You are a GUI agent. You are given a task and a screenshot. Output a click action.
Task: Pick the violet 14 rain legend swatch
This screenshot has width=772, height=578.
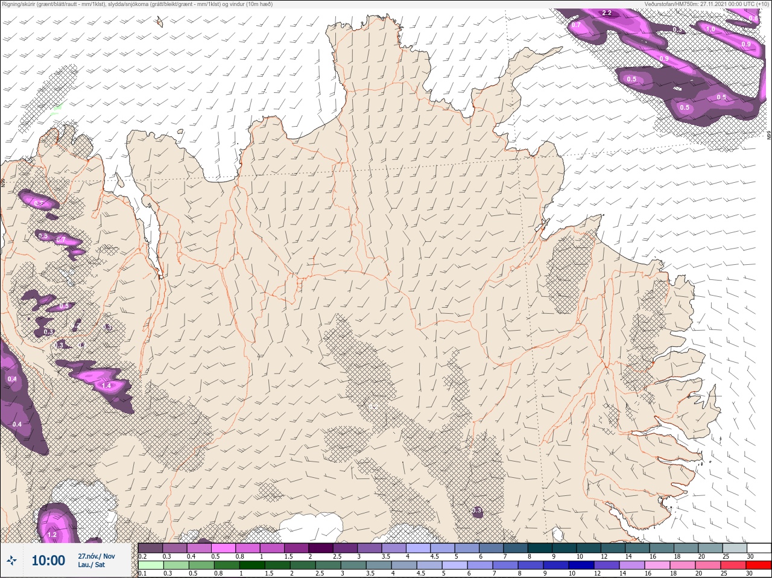click(x=632, y=565)
